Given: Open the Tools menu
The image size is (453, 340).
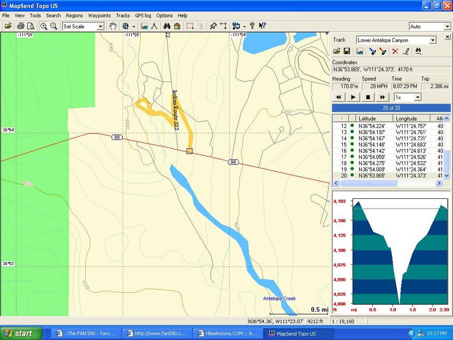Looking at the screenshot, I should pos(35,16).
